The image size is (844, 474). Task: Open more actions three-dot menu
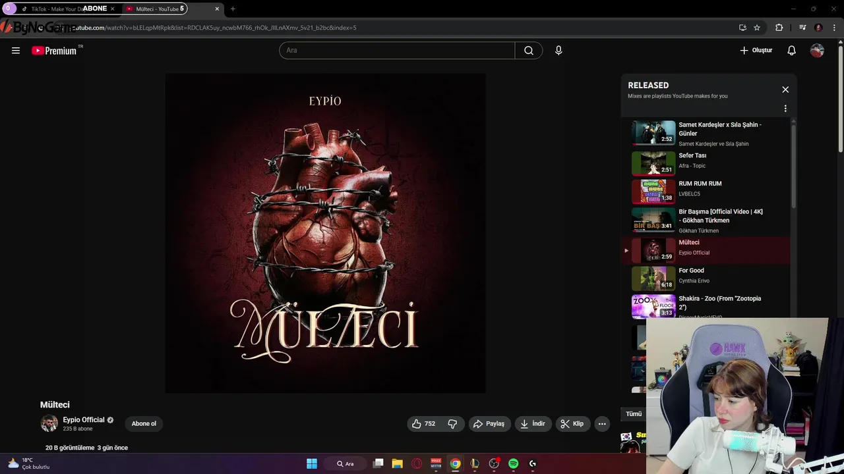[x=602, y=424]
